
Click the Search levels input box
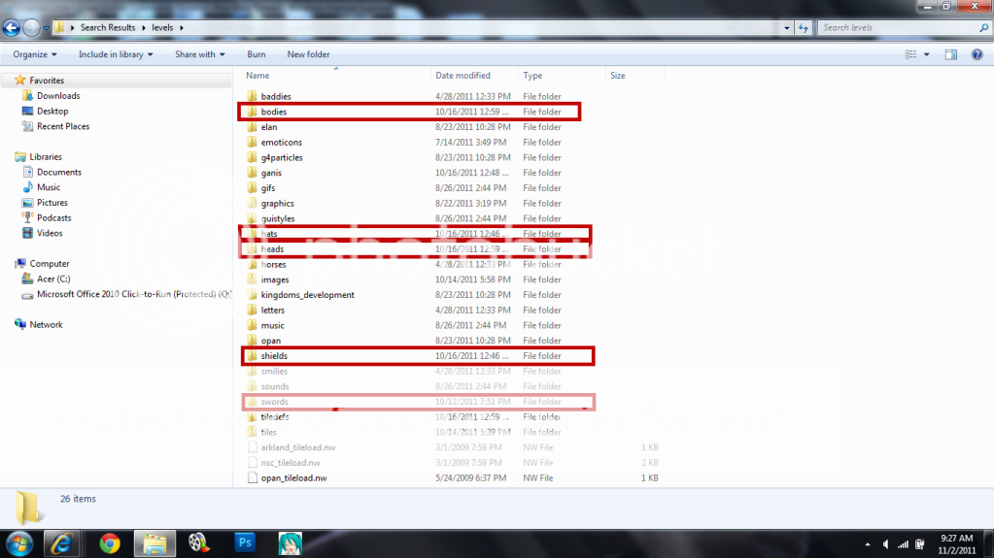tap(894, 27)
